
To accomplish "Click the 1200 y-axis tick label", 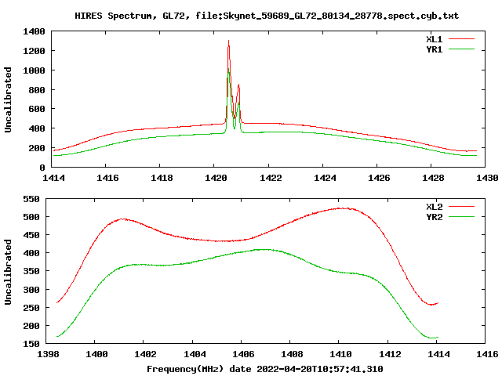I will (34, 51).
